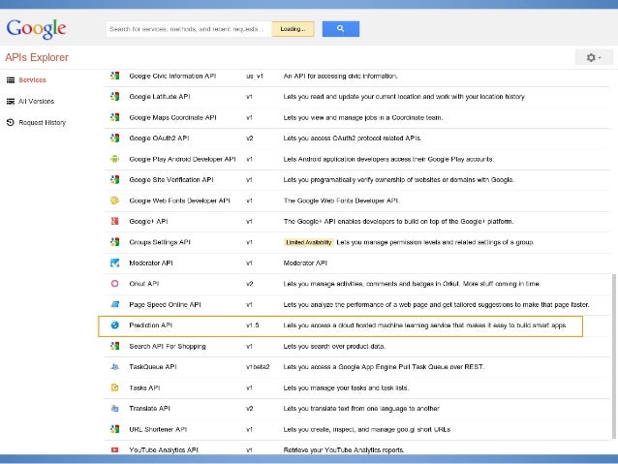Click the Translate API icon
The image size is (618, 464).
(x=114, y=409)
